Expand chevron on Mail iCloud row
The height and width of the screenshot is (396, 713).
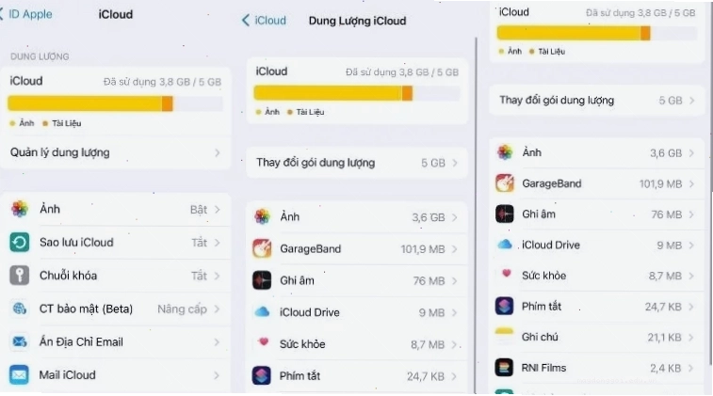tap(218, 375)
